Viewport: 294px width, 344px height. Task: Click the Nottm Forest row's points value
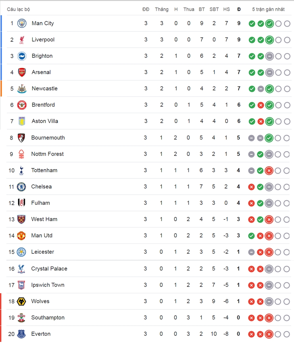(238, 154)
